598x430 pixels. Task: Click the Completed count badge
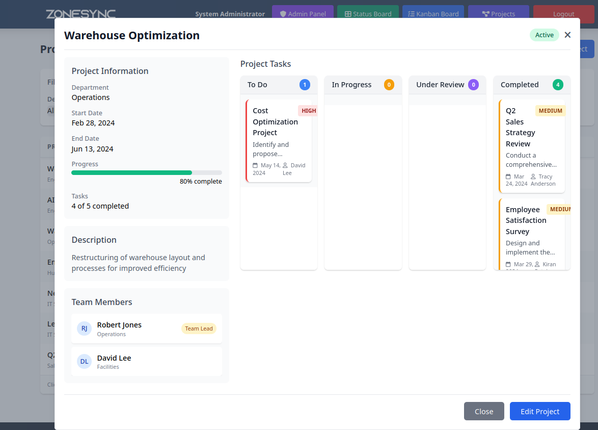tap(558, 85)
